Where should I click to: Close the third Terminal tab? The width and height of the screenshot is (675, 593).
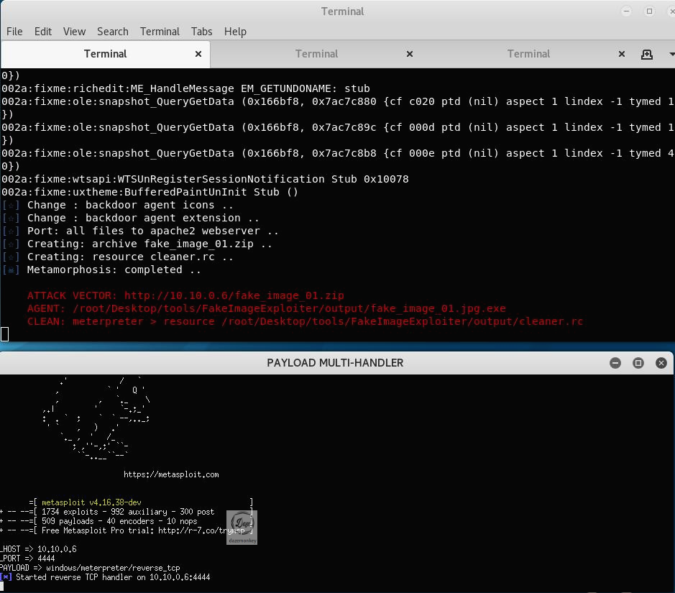[x=622, y=54]
